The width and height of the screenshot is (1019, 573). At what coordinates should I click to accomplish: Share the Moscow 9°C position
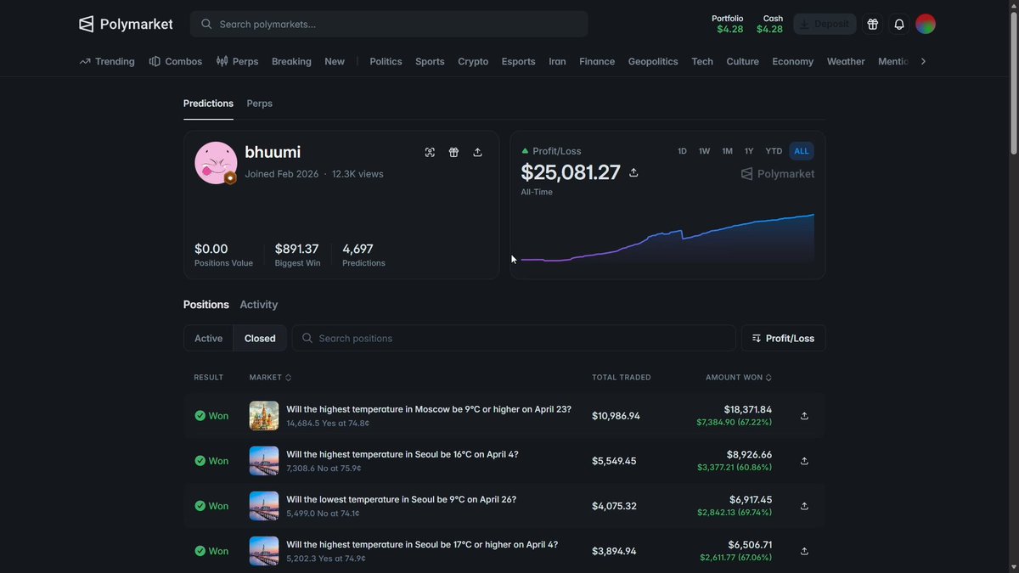coord(804,416)
